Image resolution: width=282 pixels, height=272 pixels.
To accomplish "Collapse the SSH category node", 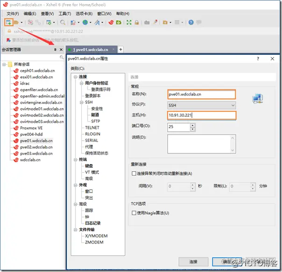I will pos(81,102).
